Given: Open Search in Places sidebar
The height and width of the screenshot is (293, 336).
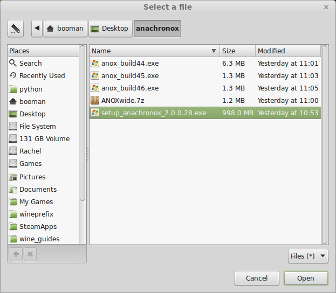Looking at the screenshot, I should tap(43, 64).
